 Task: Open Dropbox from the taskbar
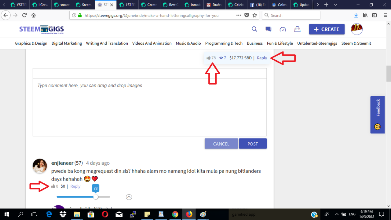pos(63,214)
